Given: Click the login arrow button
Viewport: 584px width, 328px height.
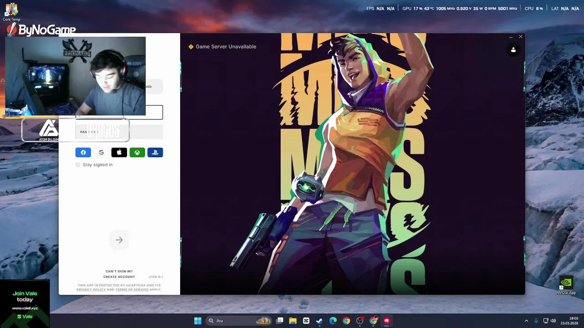Looking at the screenshot, I should coord(119,240).
